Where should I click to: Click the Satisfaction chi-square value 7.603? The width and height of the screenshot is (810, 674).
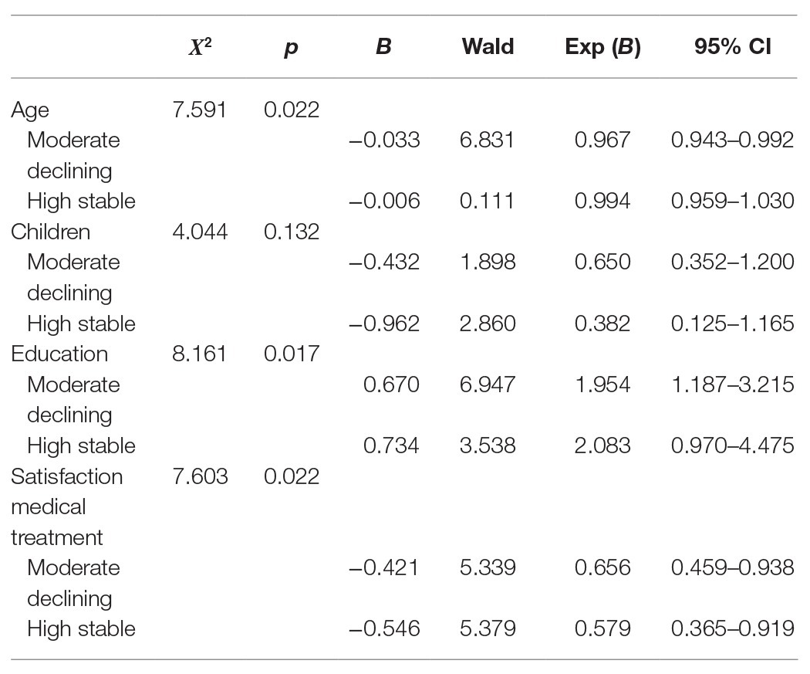(200, 476)
